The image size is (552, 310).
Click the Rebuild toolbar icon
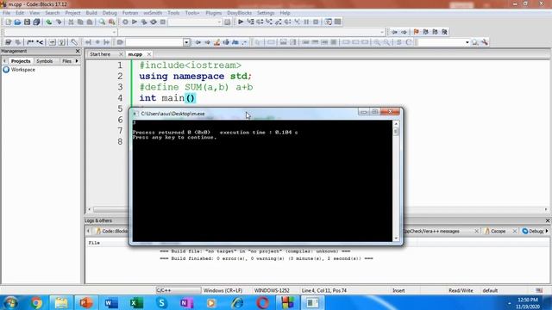coord(154,22)
